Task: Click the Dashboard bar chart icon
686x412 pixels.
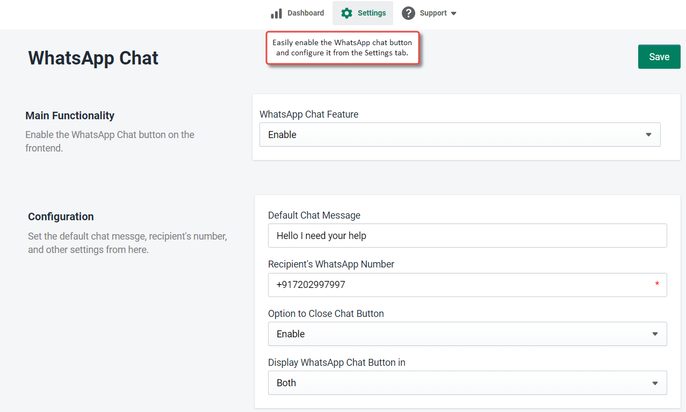Action: tap(276, 13)
